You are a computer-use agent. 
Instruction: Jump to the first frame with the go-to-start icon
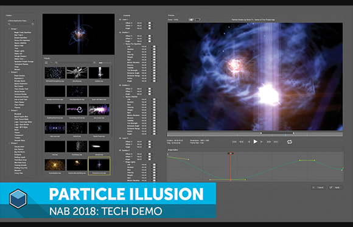point(234,142)
